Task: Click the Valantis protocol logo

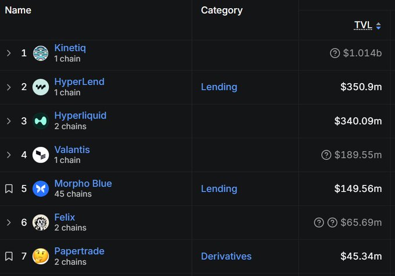Action: coord(41,155)
